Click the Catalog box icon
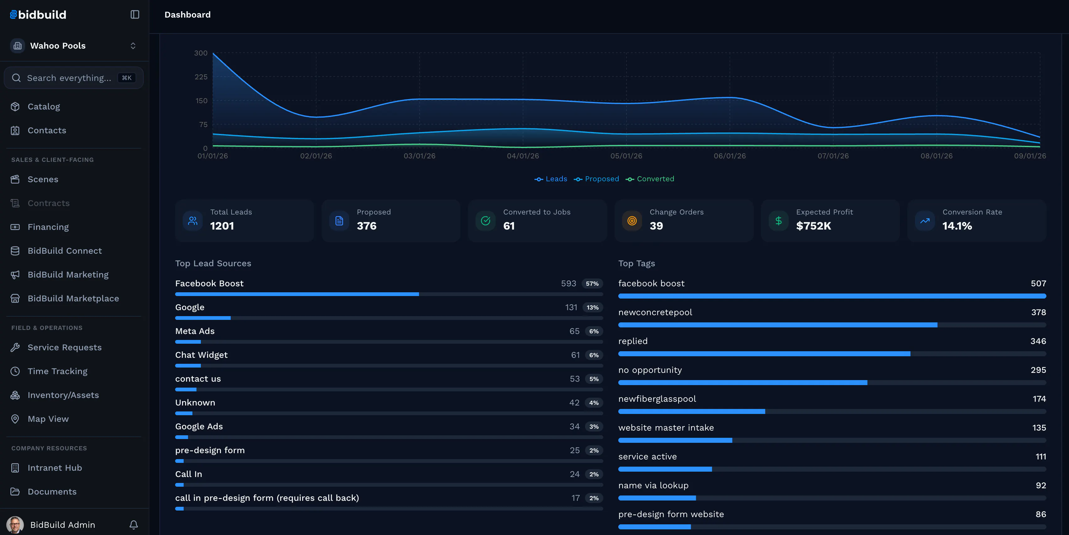Screen dimensions: 1069x535 (x=15, y=107)
